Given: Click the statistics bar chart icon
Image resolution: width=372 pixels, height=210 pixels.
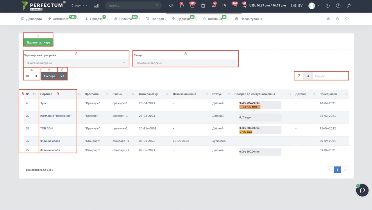Looking at the screenshot, I should pos(96,6).
